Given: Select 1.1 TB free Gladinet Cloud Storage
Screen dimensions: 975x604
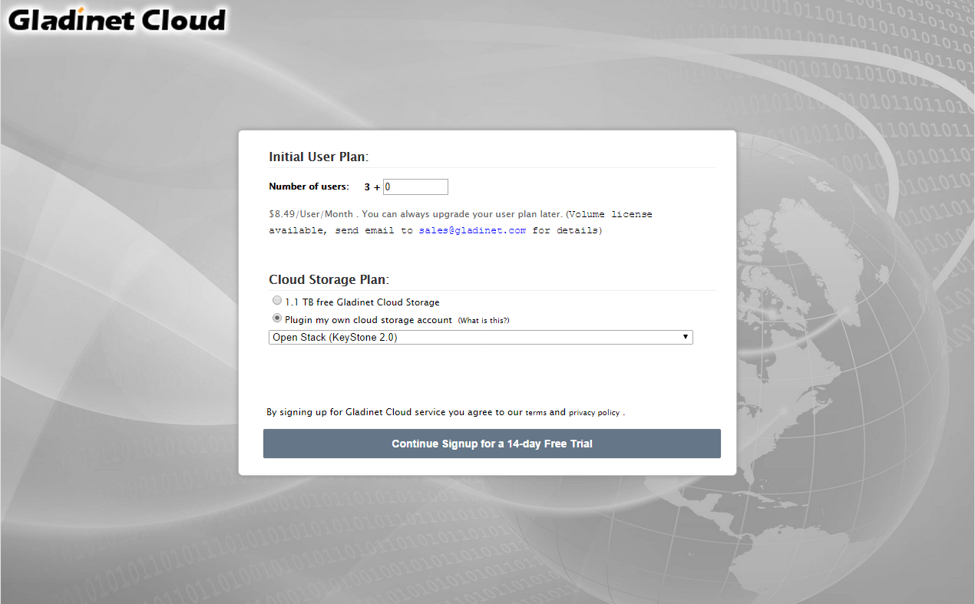Looking at the screenshot, I should (277, 301).
